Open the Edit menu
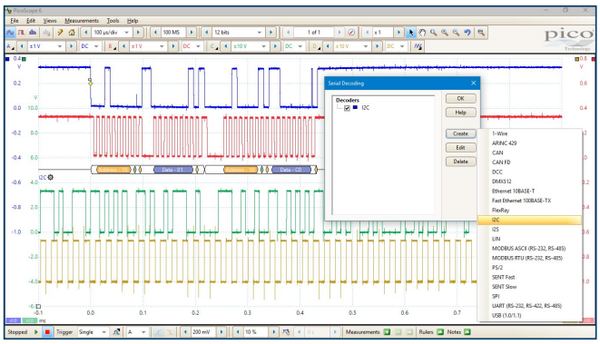Image resolution: width=600 pixels, height=344 pixels. 31,21
